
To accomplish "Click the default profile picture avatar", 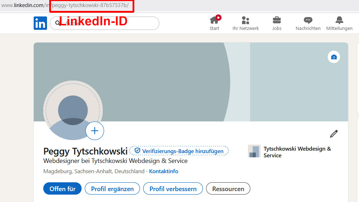I will 73,110.
